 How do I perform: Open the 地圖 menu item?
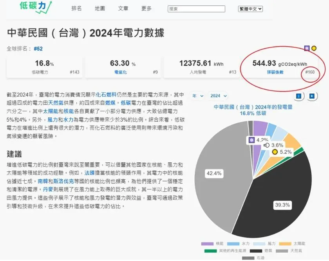(99, 8)
